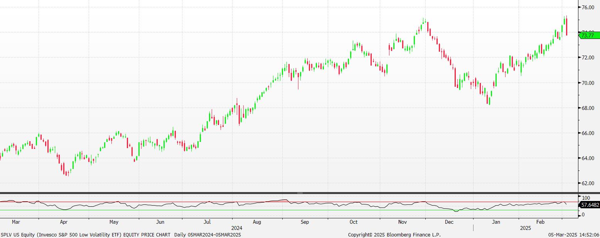The width and height of the screenshot is (600, 238).
Task: Select the 62.00 price axis label
Action: click(x=588, y=183)
